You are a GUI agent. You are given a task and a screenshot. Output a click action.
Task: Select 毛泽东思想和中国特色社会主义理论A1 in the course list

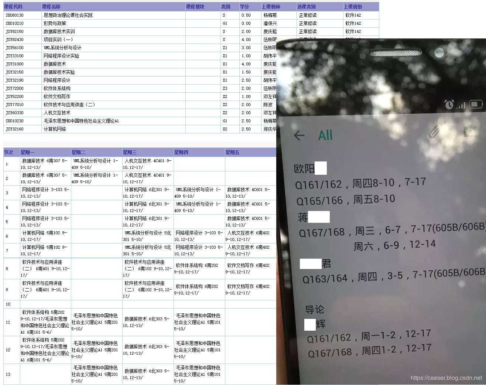tap(81, 121)
